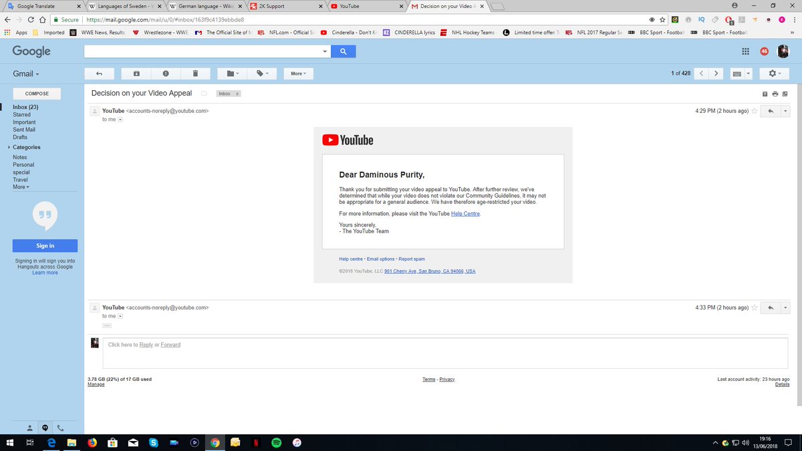The height and width of the screenshot is (451, 802).
Task: Click the reply box to reply
Action: tap(446, 353)
